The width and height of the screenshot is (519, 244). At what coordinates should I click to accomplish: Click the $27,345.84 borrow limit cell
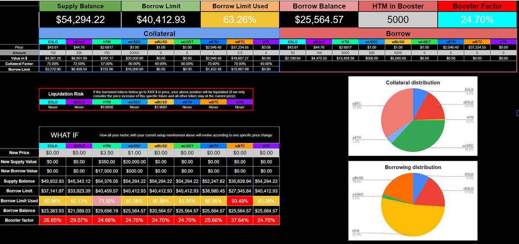pos(240,191)
